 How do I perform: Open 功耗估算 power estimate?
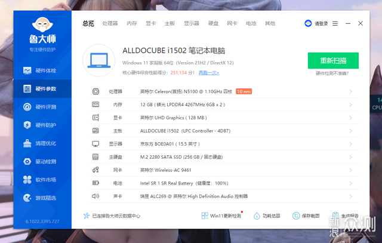coord(267,216)
